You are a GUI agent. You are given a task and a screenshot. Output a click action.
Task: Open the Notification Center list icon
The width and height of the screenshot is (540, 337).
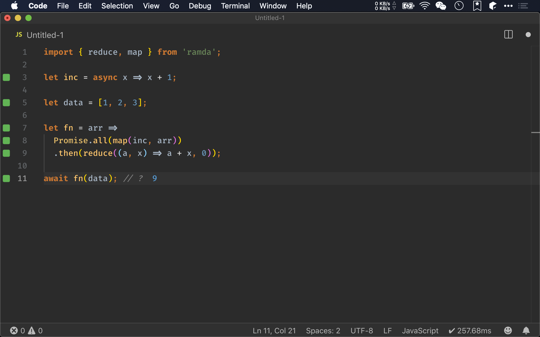[523, 6]
